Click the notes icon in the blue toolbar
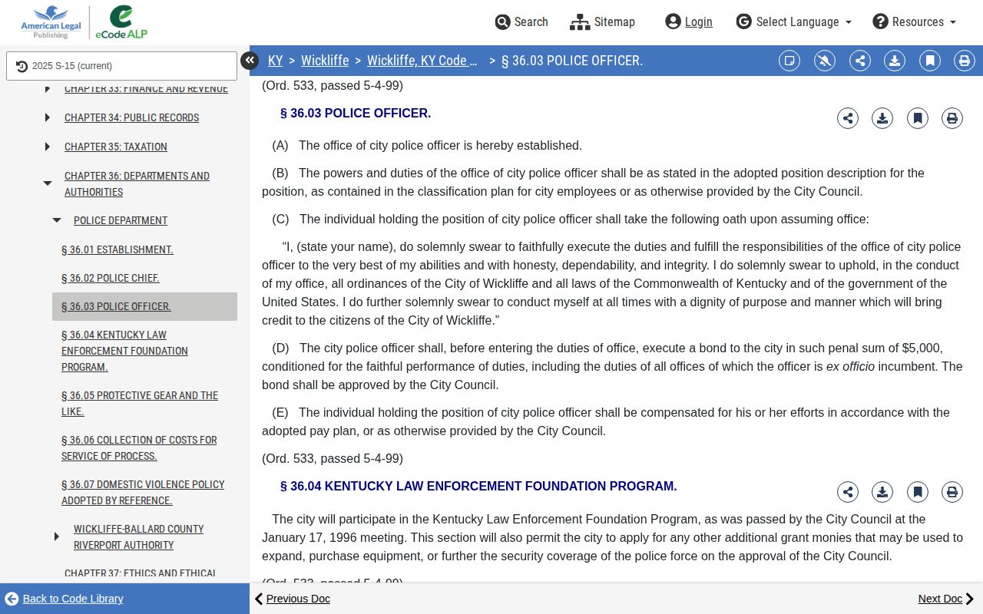983x614 pixels. tap(789, 61)
